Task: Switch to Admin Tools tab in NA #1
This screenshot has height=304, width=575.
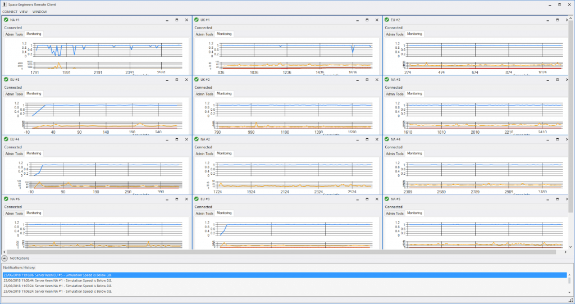Action: (x=14, y=34)
